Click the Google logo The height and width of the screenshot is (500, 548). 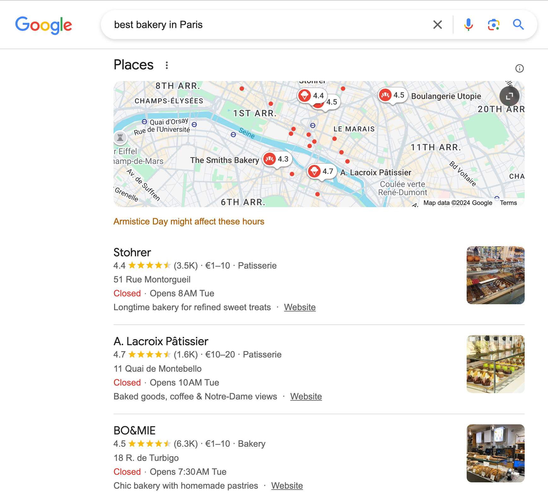[44, 25]
